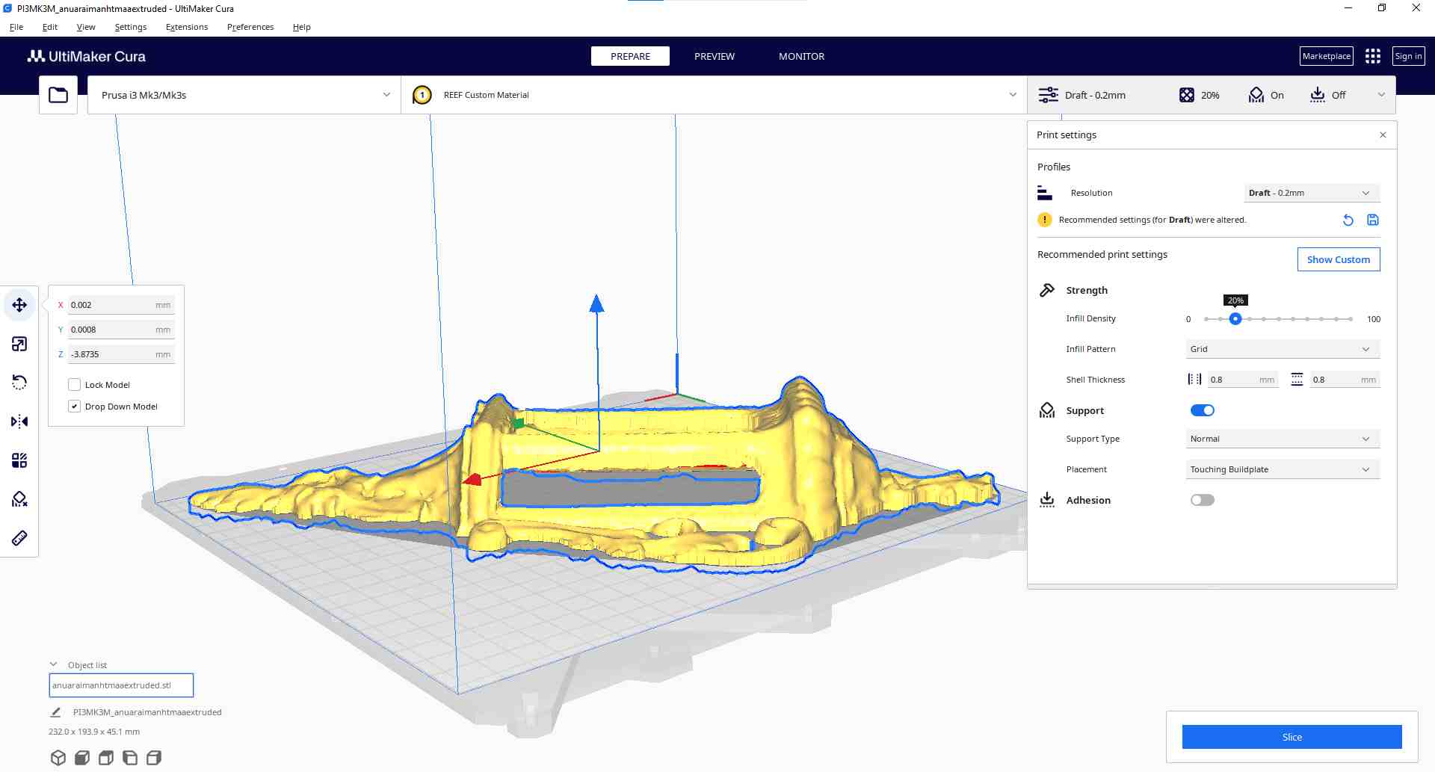Open the Extensions menu
Screen dimensions: 1435x772
point(187,27)
